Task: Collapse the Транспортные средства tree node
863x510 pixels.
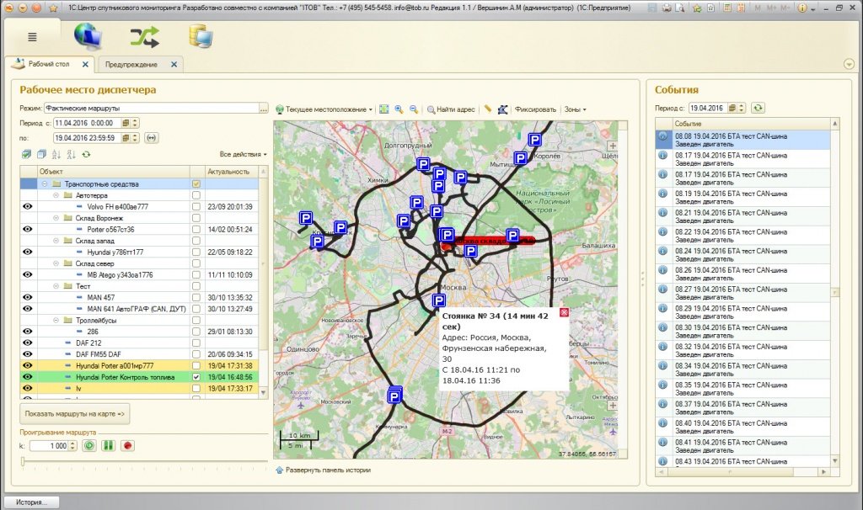Action: click(x=45, y=184)
